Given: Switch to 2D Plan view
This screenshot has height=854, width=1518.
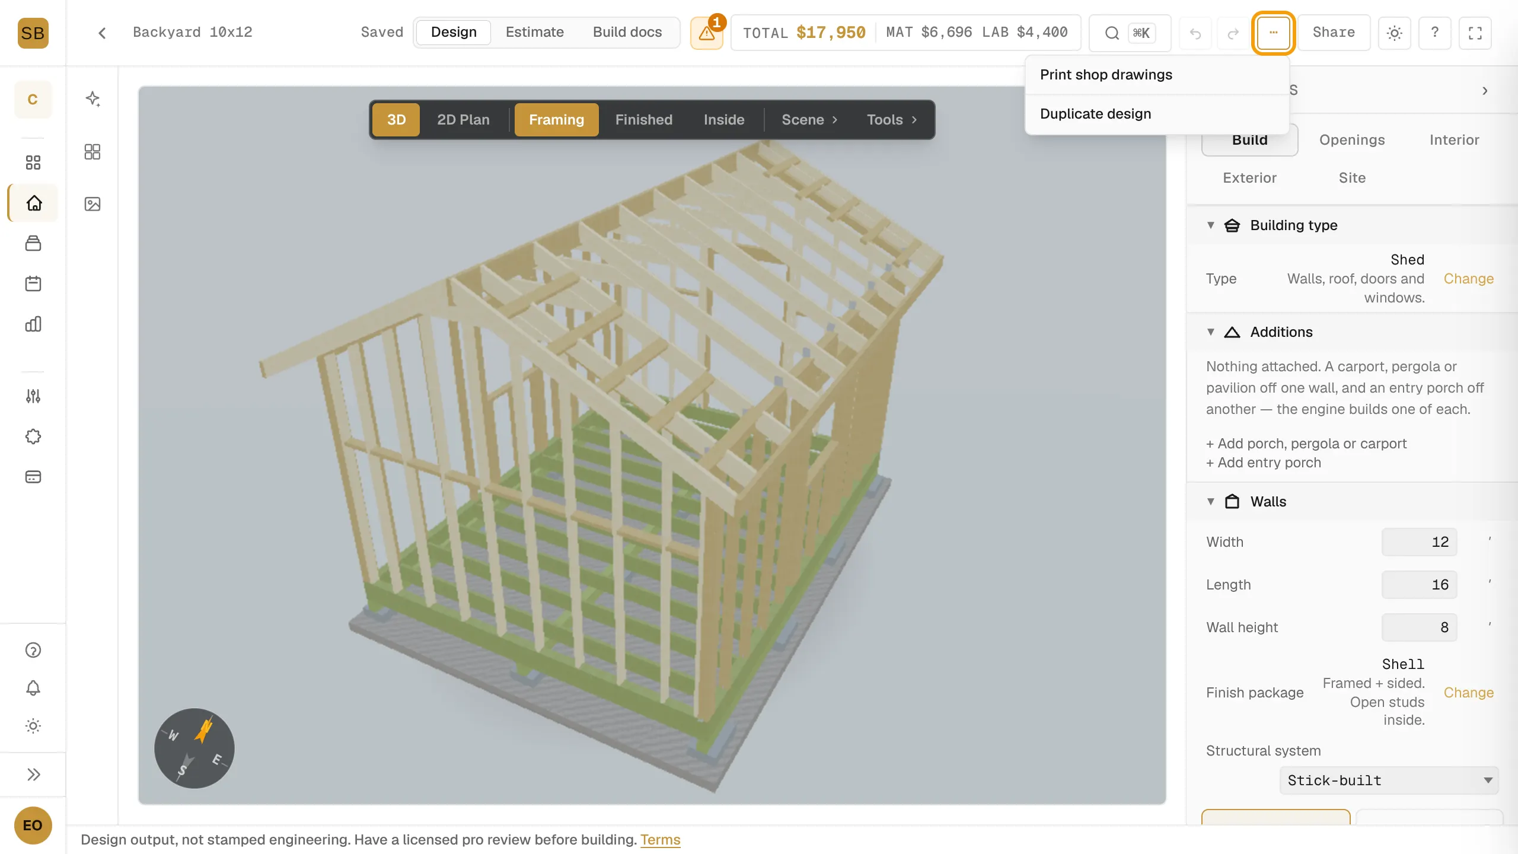Looking at the screenshot, I should [x=463, y=120].
